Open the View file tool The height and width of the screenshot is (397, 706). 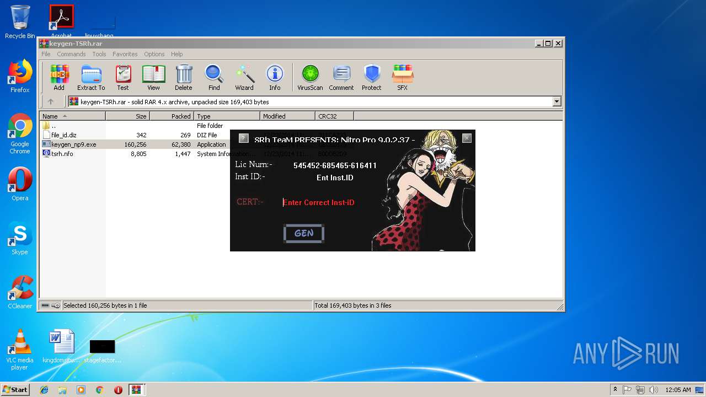153,77
